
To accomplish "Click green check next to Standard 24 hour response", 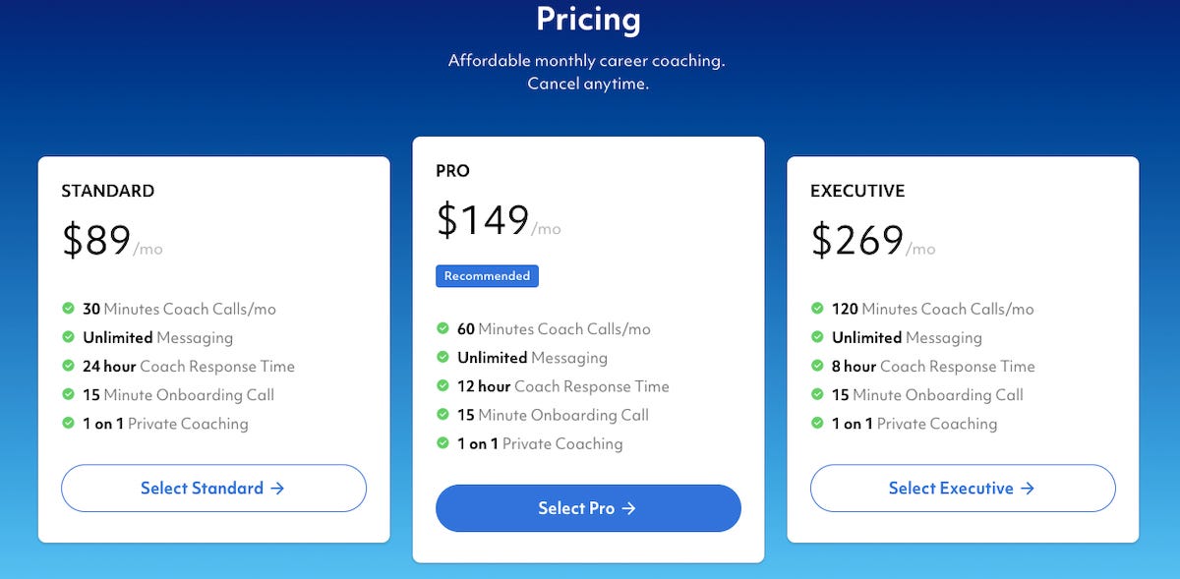I will click(68, 366).
